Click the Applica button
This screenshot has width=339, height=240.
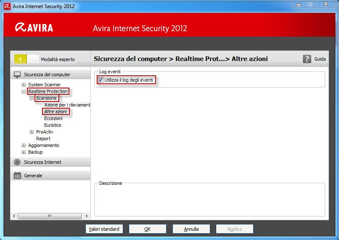point(235,229)
